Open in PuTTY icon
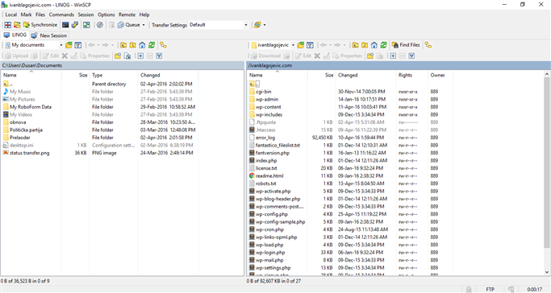The width and height of the screenshot is (551, 293). pos(75,25)
